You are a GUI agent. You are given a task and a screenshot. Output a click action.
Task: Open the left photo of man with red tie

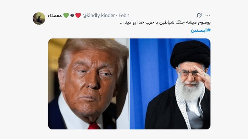[89, 84]
